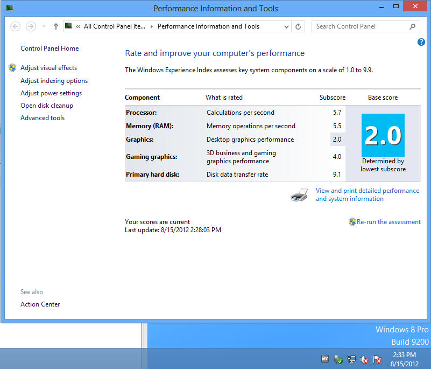The width and height of the screenshot is (431, 369).
Task: View and print detailed performance information link
Action: 368,194
